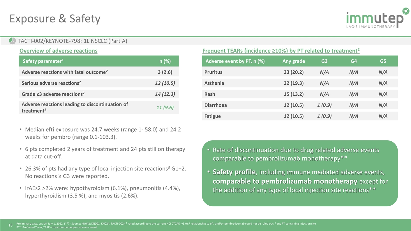This screenshot has height=231, width=411.
Task: Click the 'Fatigue' row label
Action: point(212,116)
